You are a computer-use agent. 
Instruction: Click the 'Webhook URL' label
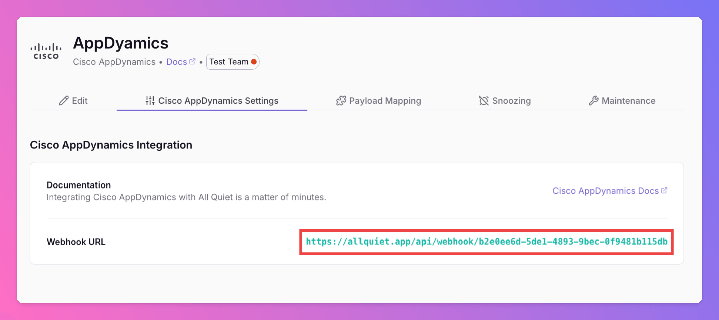(76, 242)
